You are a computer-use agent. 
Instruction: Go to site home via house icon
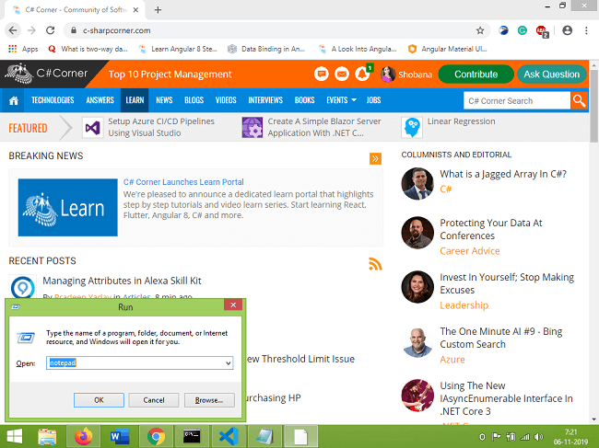pos(14,100)
